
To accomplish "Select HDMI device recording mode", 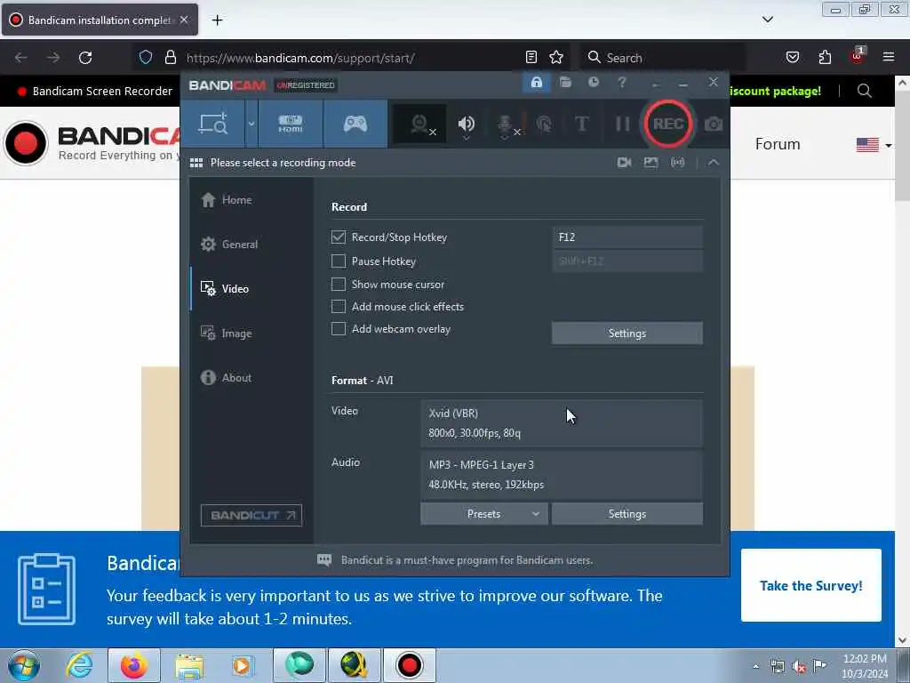I will (291, 124).
